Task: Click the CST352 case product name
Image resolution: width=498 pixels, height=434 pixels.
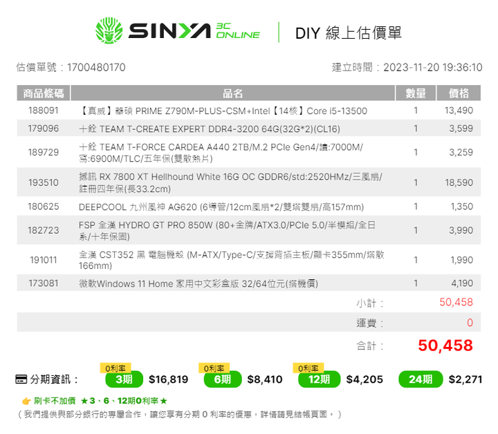Action: [x=232, y=260]
